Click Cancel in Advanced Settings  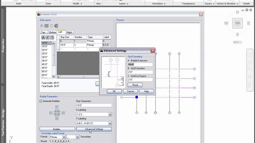pyautogui.click(x=130, y=91)
